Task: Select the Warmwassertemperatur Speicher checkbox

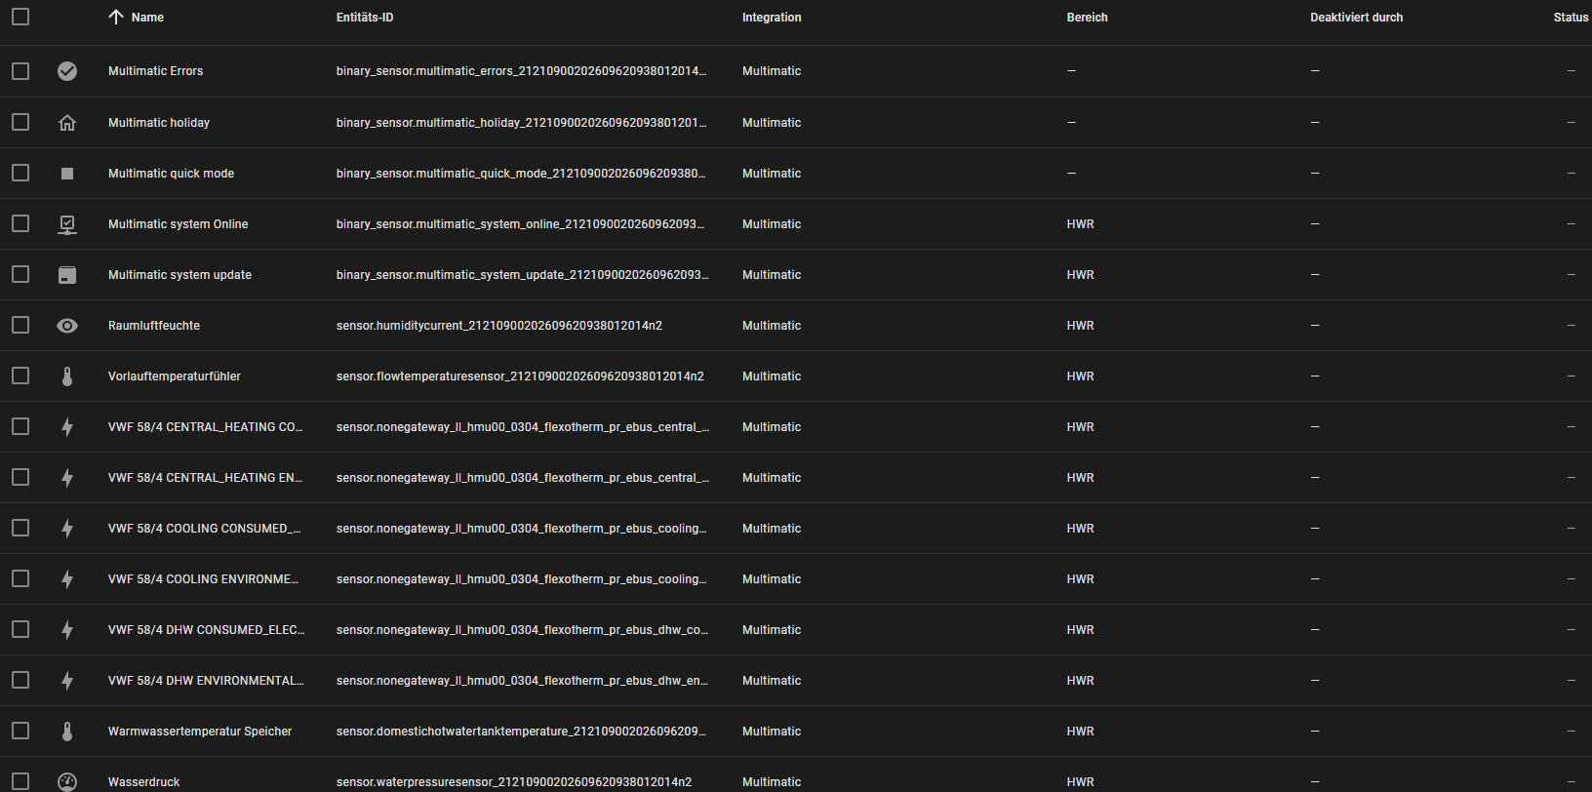Action: pos(20,731)
